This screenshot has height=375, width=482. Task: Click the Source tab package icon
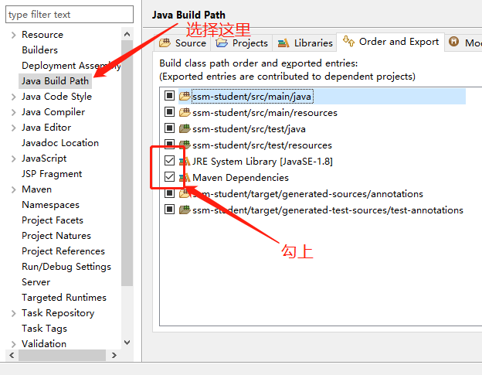click(165, 43)
